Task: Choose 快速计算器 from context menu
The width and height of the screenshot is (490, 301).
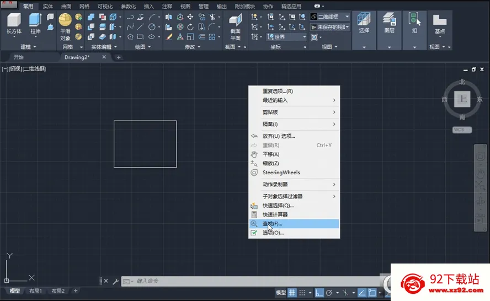Action: point(294,214)
